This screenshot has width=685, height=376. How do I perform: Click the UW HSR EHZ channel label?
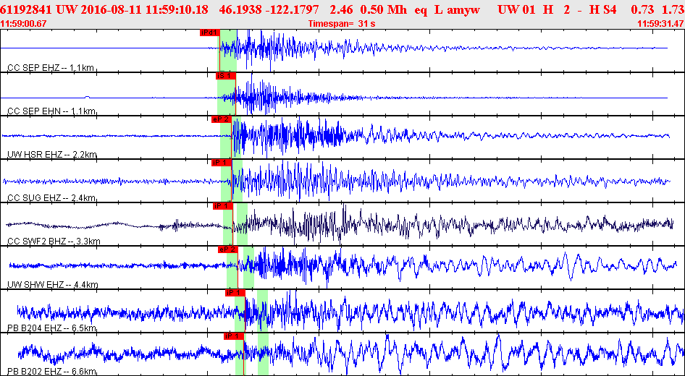[51, 155]
